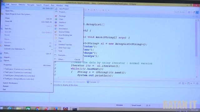
Task: Create a new Enum
Action: pos(61,26)
